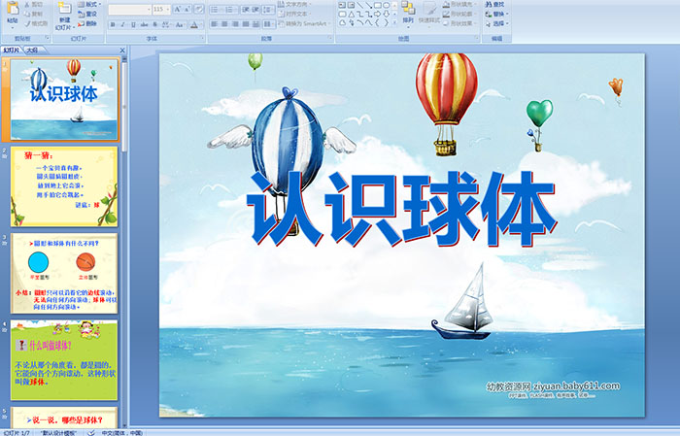Open the slide Layout (版式) dropdown
The image size is (680, 436).
(89, 5)
